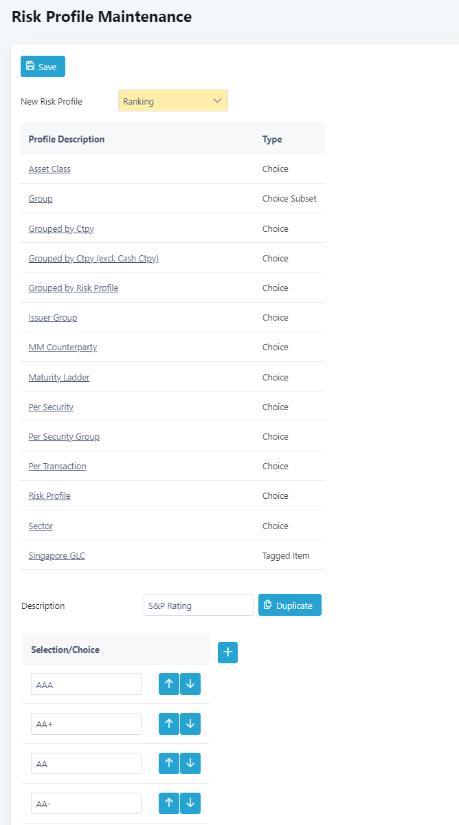
Task: Open the New Risk Profile Ranking dropdown
Action: [x=172, y=100]
